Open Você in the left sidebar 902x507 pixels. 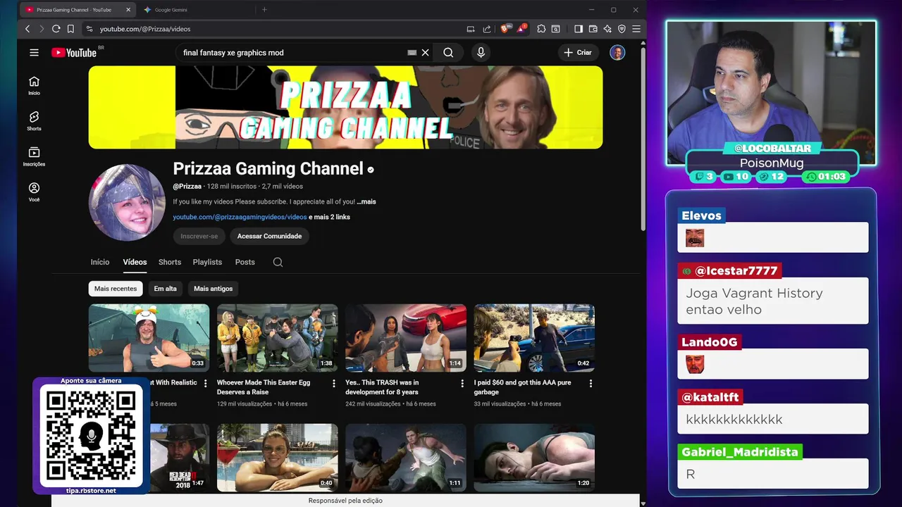(34, 192)
